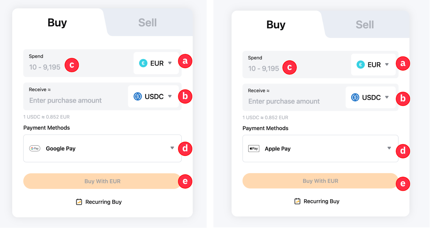Click the Google Pay logo icon
The height and width of the screenshot is (228, 430).
pos(35,148)
